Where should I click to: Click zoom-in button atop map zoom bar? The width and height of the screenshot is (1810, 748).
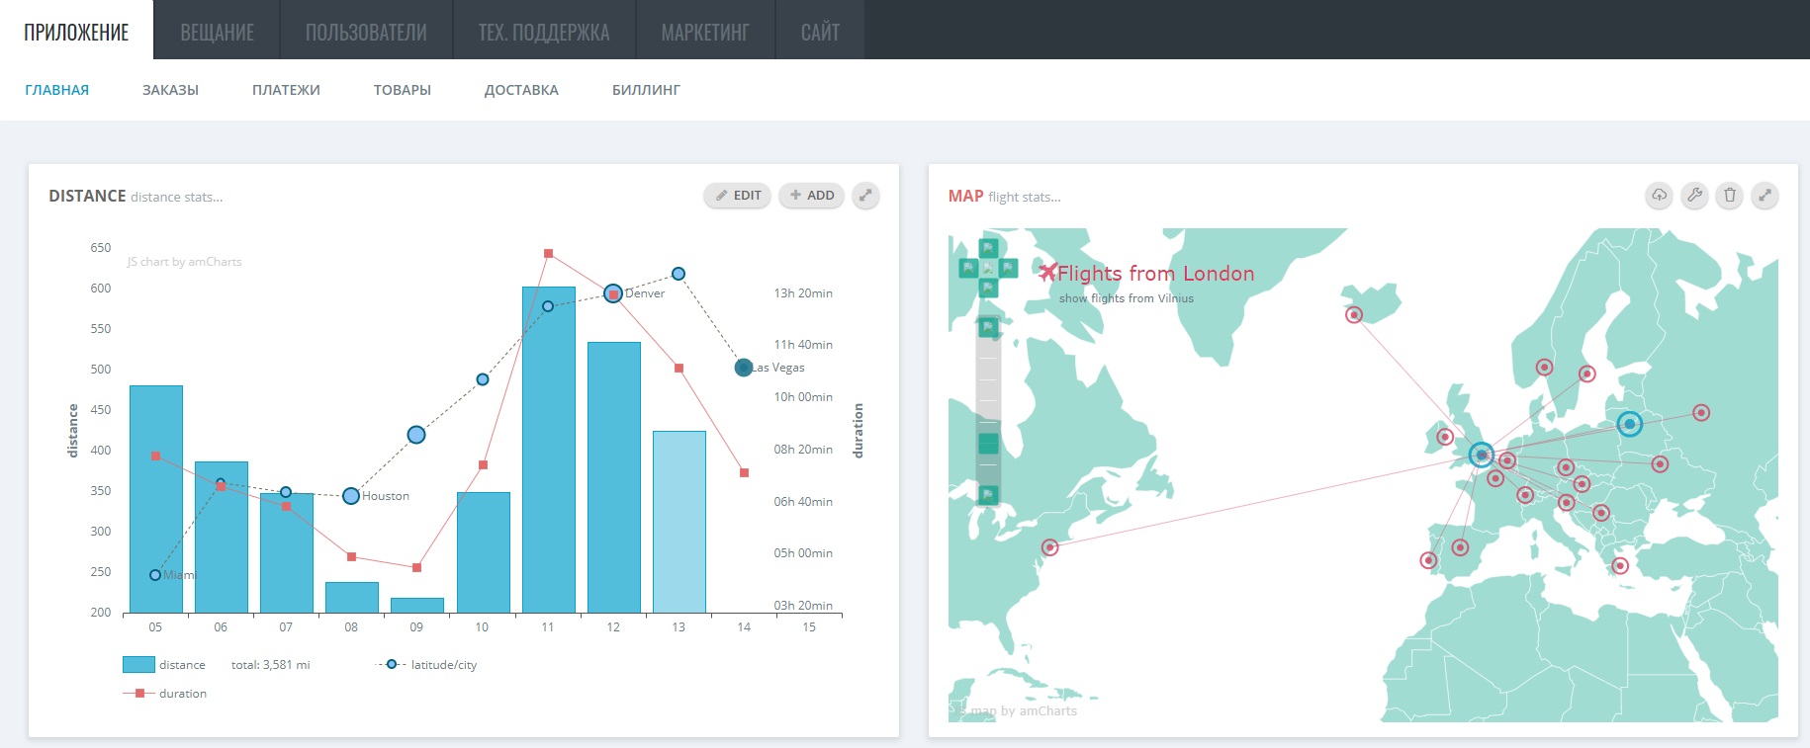click(988, 327)
